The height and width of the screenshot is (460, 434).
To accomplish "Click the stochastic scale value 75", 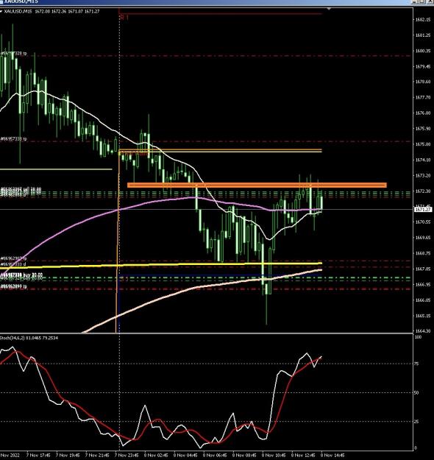I will click(416, 364).
